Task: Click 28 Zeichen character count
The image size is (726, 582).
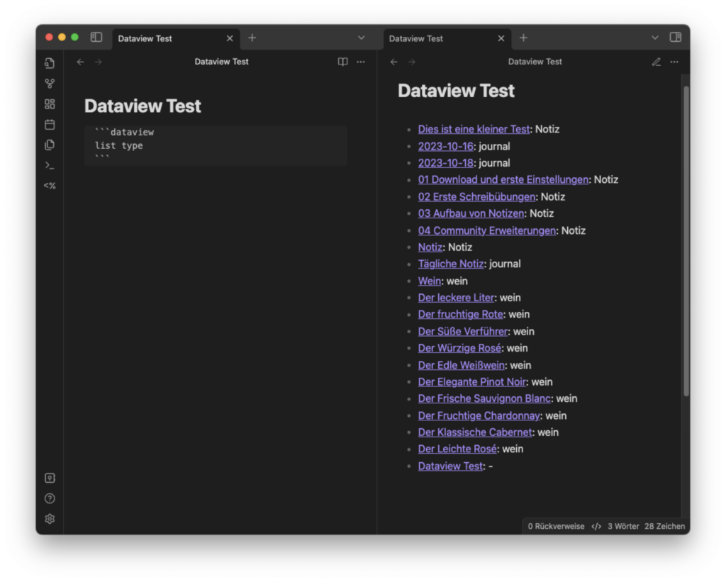Action: (x=664, y=527)
